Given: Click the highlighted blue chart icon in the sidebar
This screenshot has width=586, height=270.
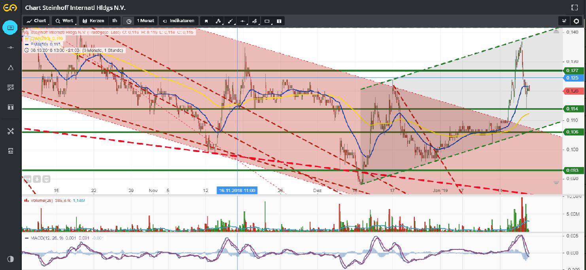Looking at the screenshot, I should coord(10,28).
